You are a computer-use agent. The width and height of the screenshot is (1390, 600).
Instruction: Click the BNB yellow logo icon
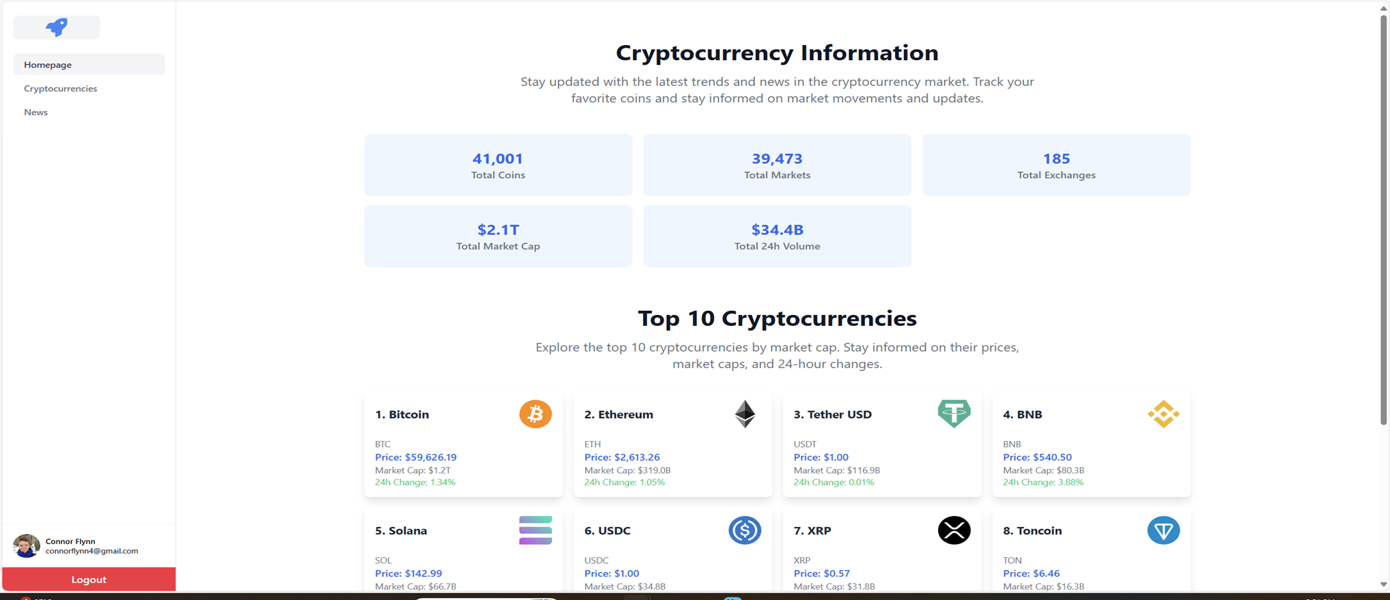1163,414
